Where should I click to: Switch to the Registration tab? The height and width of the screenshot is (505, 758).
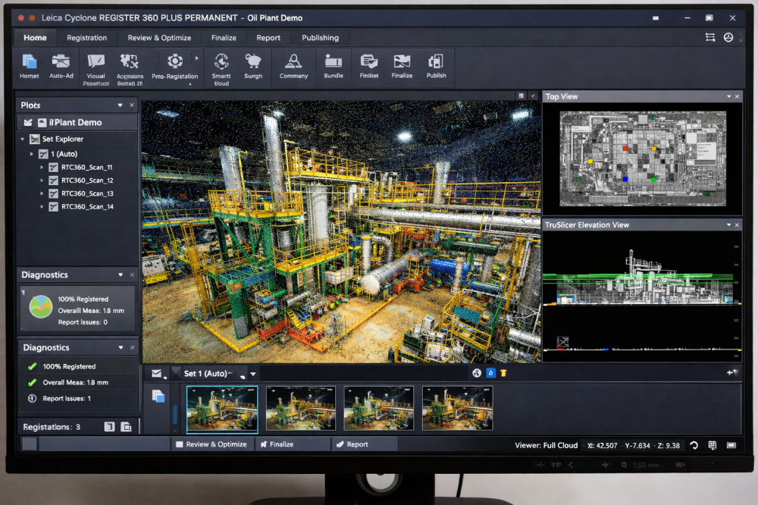pyautogui.click(x=86, y=37)
